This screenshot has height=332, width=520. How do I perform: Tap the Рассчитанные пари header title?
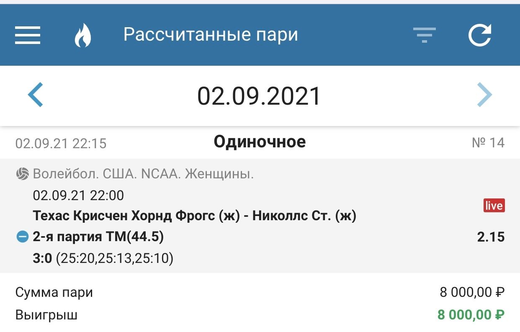211,35
